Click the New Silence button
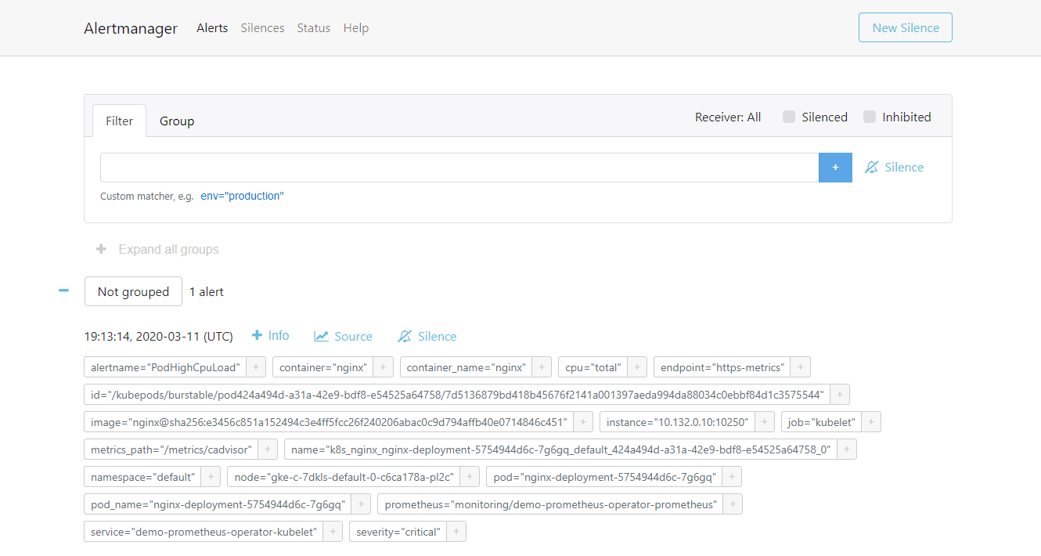 click(905, 27)
